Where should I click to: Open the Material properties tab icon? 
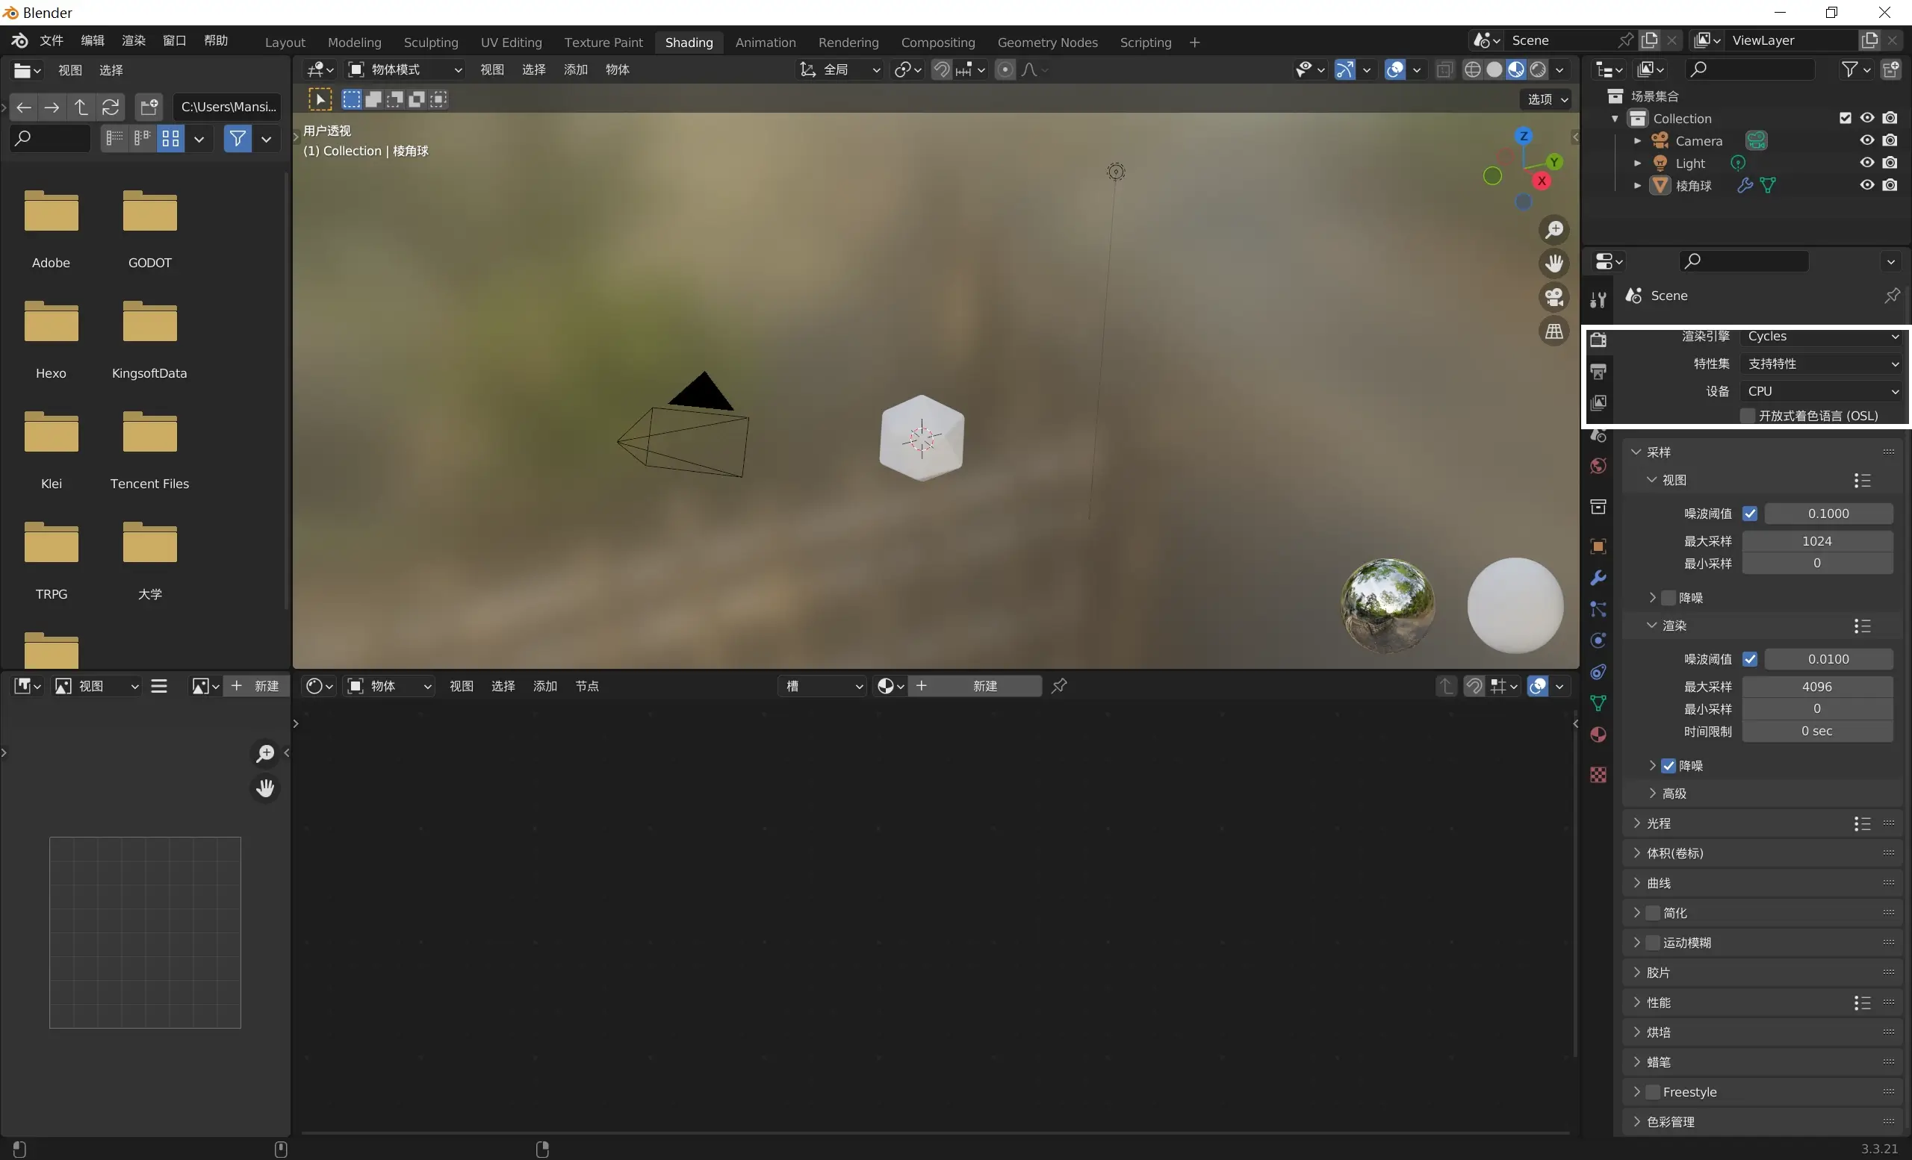point(1598,735)
